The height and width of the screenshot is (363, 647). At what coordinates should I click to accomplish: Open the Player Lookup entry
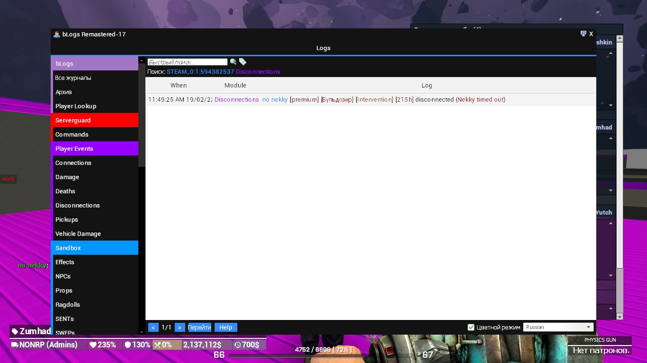[x=76, y=106]
